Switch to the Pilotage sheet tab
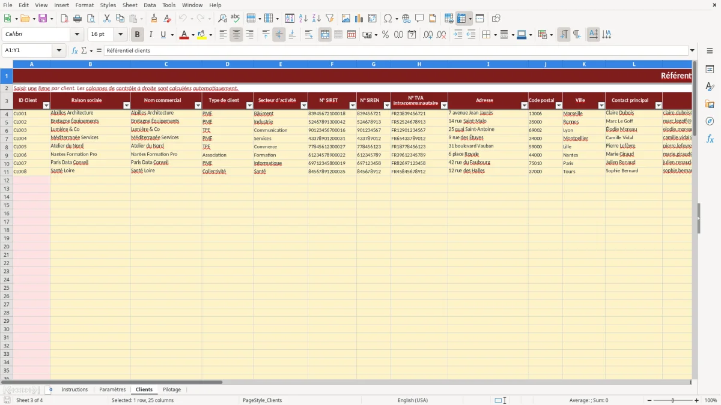721x405 pixels. [171, 389]
